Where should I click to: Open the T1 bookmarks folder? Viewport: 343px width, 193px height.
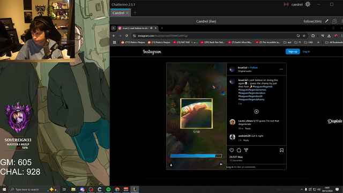298,42
